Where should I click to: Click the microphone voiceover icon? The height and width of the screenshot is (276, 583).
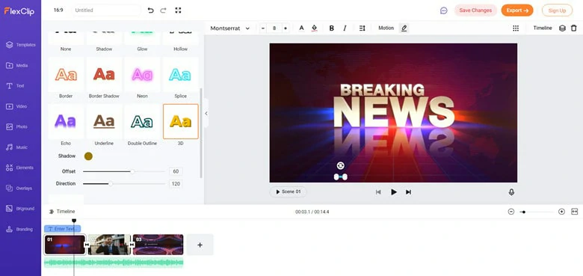pos(511,192)
